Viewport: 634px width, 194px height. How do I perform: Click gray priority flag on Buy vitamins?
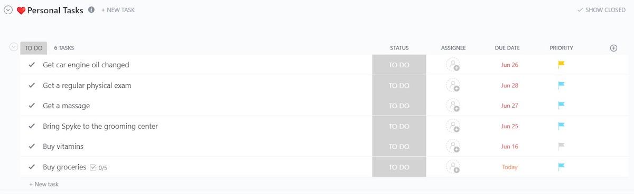[x=561, y=146]
